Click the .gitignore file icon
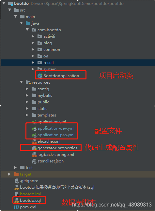This screenshot has width=155, height=211. point(16,181)
